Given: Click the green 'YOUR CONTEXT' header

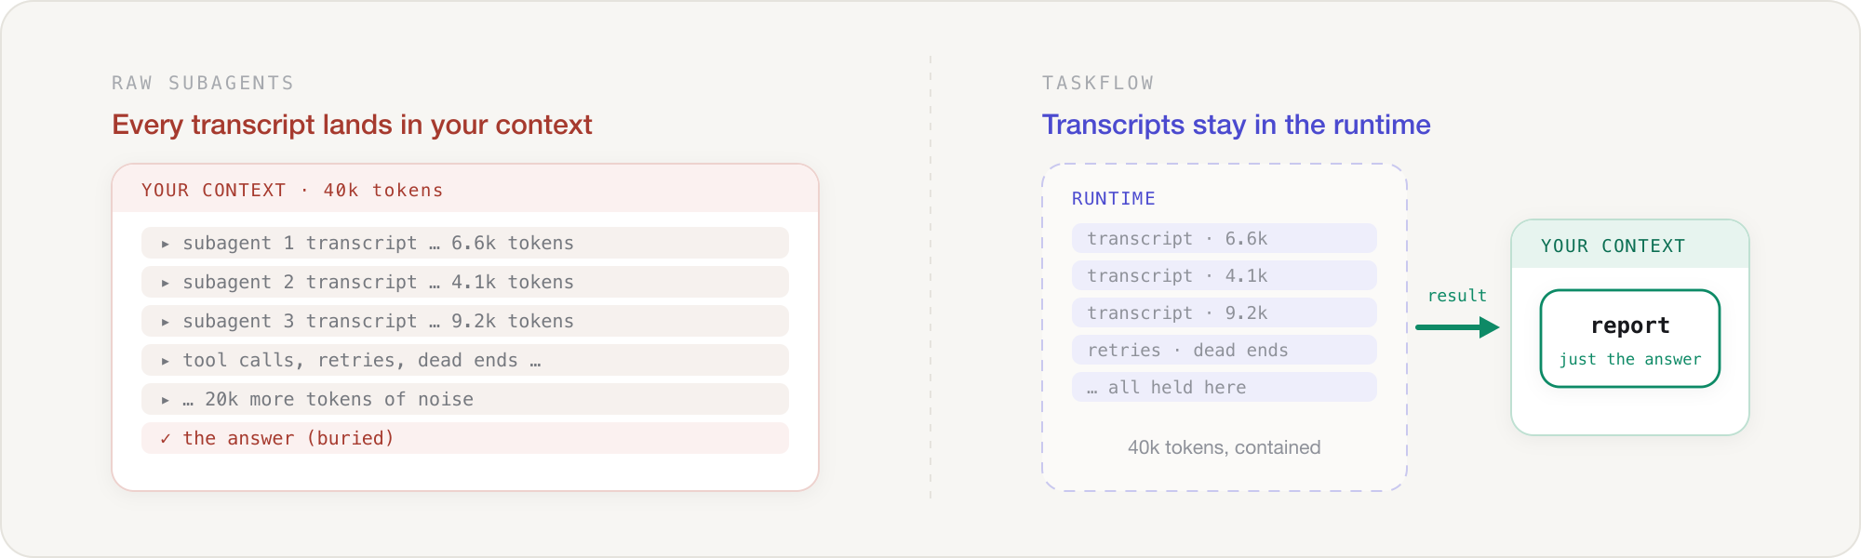Looking at the screenshot, I should [x=1630, y=246].
